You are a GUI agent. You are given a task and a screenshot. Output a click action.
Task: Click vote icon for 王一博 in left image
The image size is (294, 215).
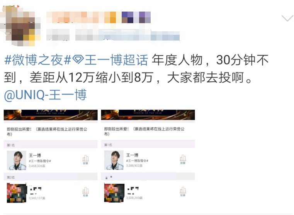click(85, 159)
